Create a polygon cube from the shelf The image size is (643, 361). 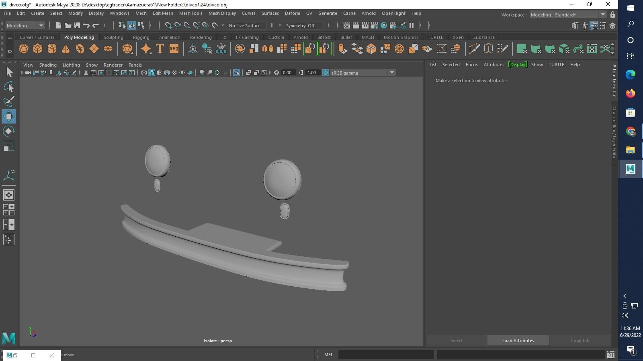[38, 49]
